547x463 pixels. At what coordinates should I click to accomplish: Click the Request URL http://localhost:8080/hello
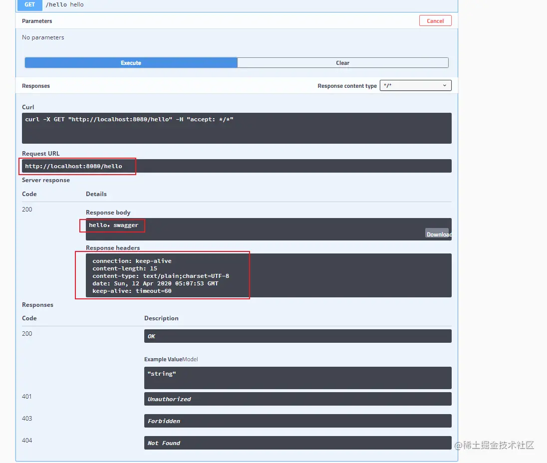point(73,166)
